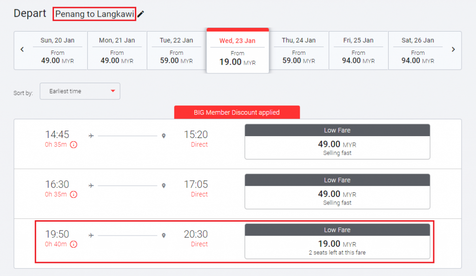This screenshot has height=276, width=476.
Task: Open the Sort by Earliest time dropdown
Action: (80, 91)
